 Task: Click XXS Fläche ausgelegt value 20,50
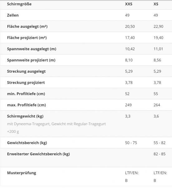coord(130,27)
